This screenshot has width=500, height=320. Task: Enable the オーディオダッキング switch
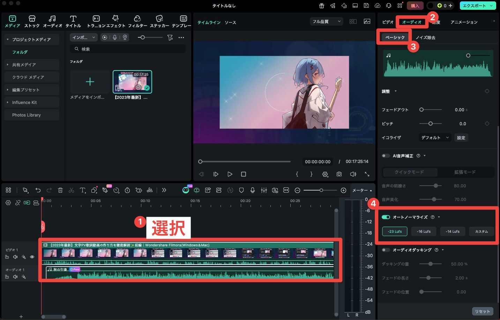click(x=386, y=250)
